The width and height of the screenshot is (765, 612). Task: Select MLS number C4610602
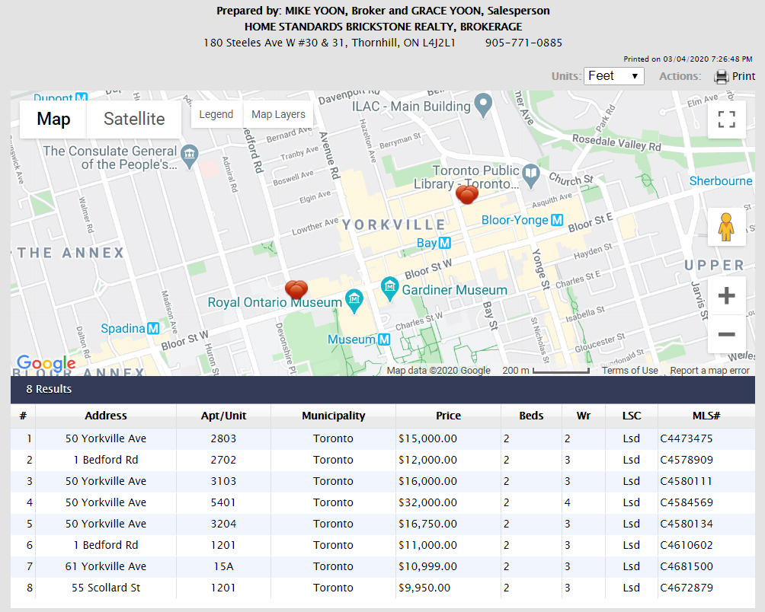pos(687,545)
